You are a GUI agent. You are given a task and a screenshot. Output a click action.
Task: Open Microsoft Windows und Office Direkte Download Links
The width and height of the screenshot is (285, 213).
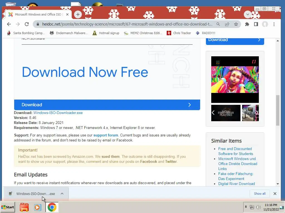(x=238, y=164)
